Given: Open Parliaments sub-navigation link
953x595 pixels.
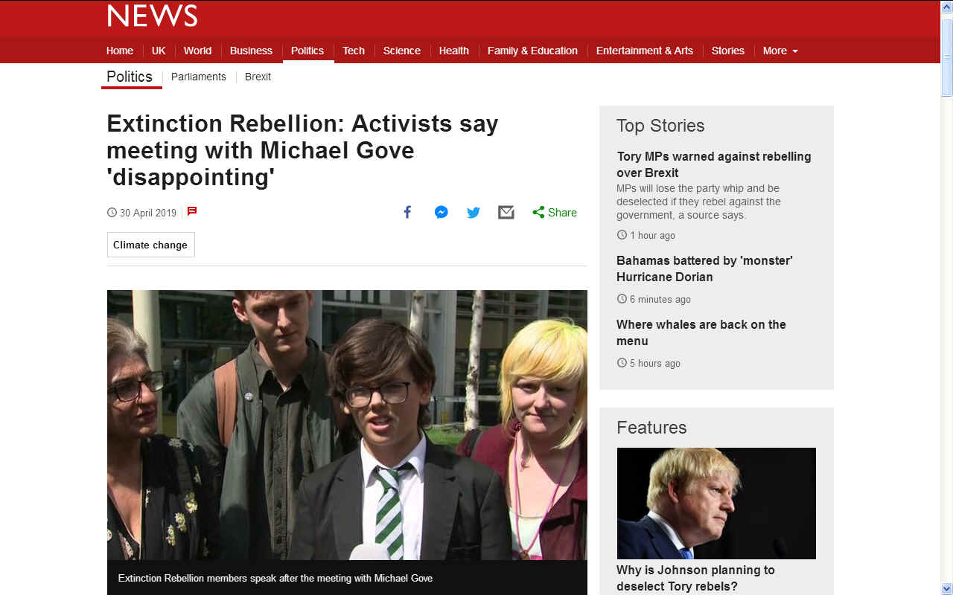Looking at the screenshot, I should click(198, 77).
